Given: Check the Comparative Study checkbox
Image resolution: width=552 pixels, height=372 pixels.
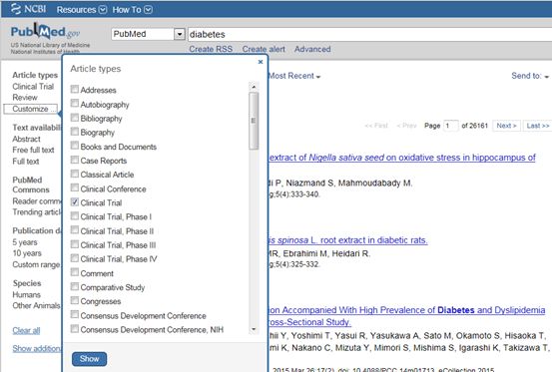Looking at the screenshot, I should click(x=74, y=286).
